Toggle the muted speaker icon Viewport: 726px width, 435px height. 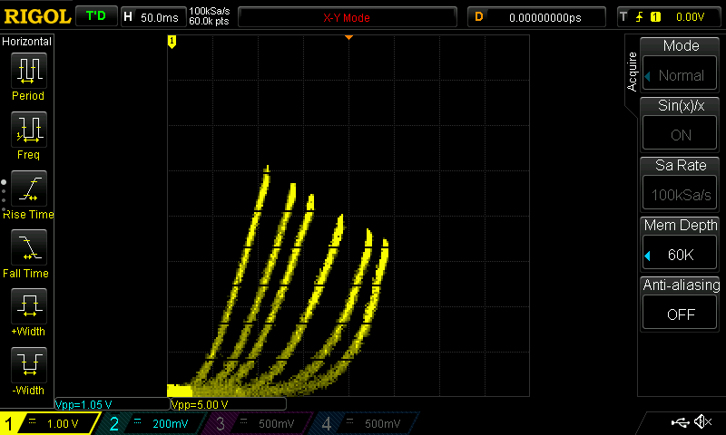tap(702, 421)
